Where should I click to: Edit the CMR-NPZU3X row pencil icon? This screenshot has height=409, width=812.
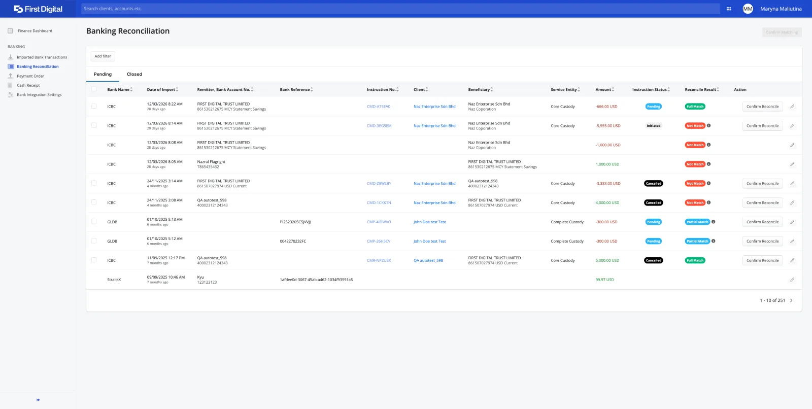[792, 261]
